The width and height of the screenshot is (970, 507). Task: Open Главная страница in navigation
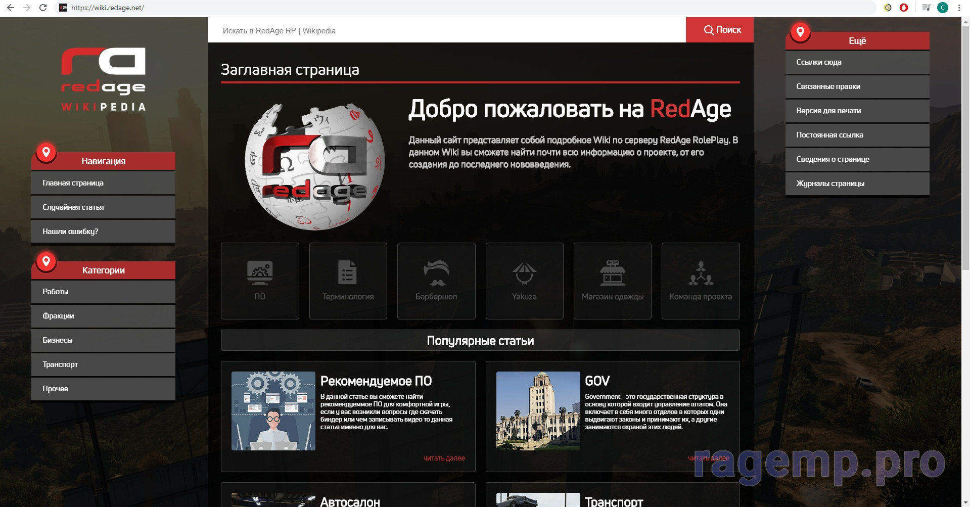click(103, 183)
